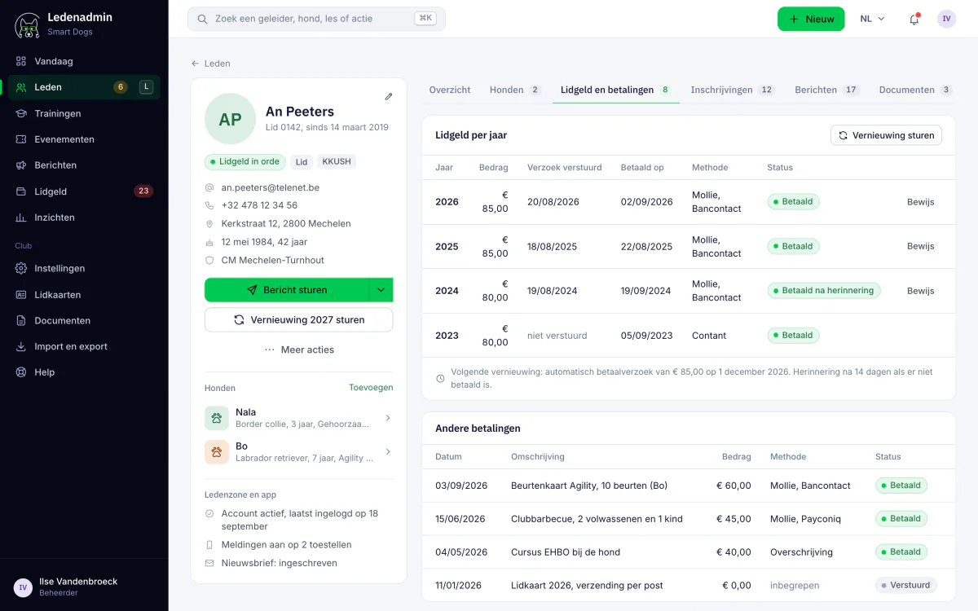The image size is (978, 611).
Task: Open Help in the sidebar
Action: (x=84, y=372)
